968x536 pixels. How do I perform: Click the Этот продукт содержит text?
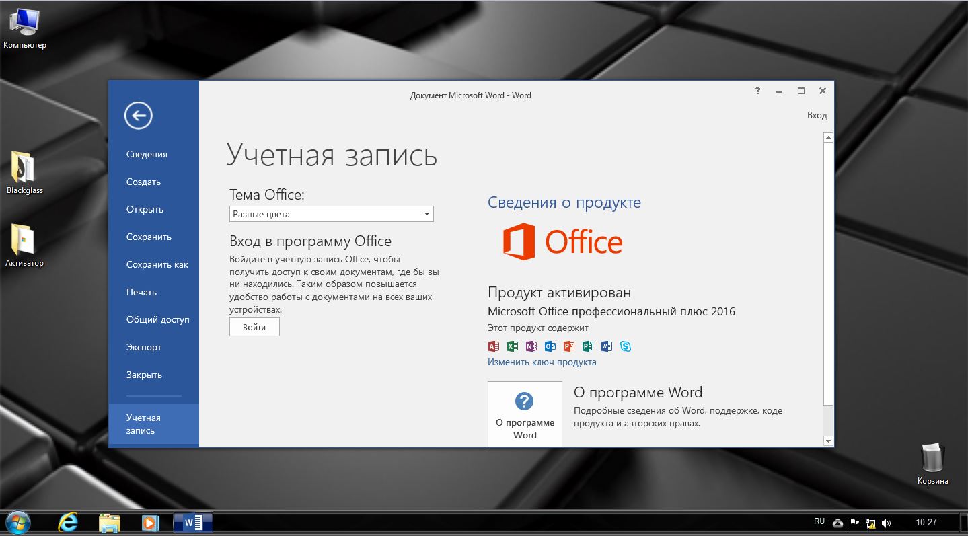538,328
